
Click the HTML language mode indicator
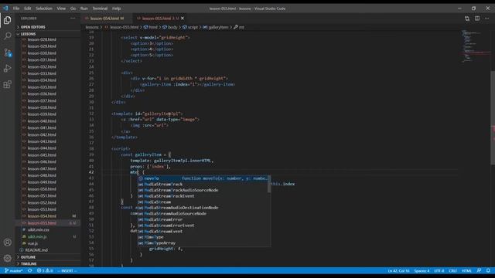click(x=466, y=271)
